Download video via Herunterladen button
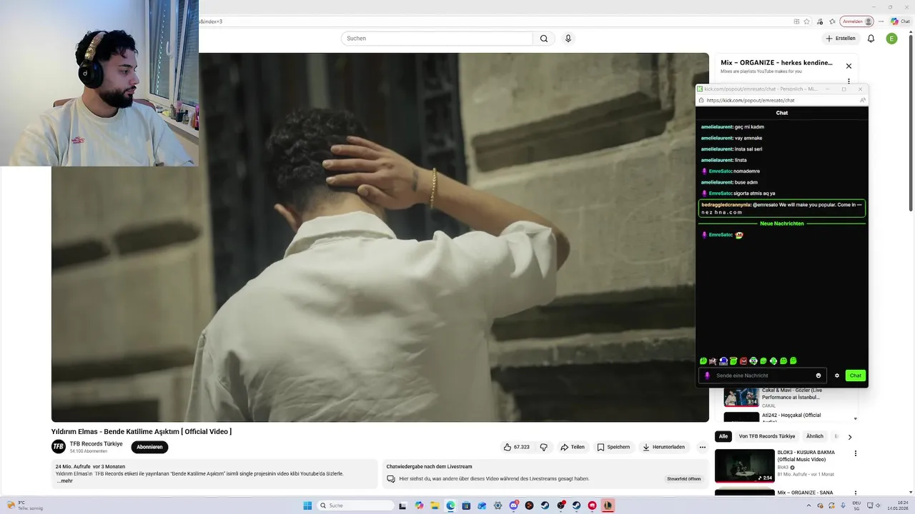Image resolution: width=915 pixels, height=514 pixels. 663,447
